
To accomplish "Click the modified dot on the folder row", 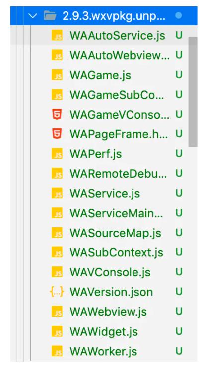I will point(178,16).
